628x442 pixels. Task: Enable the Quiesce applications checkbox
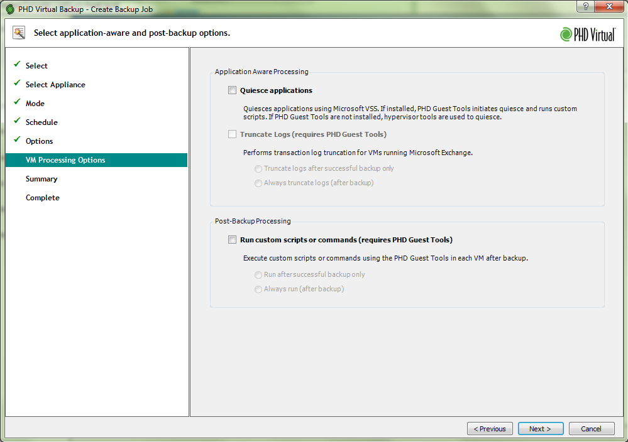tap(232, 90)
